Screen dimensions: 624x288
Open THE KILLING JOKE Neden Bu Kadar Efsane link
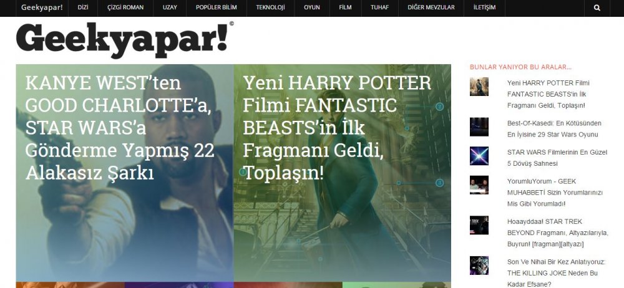[557, 273]
